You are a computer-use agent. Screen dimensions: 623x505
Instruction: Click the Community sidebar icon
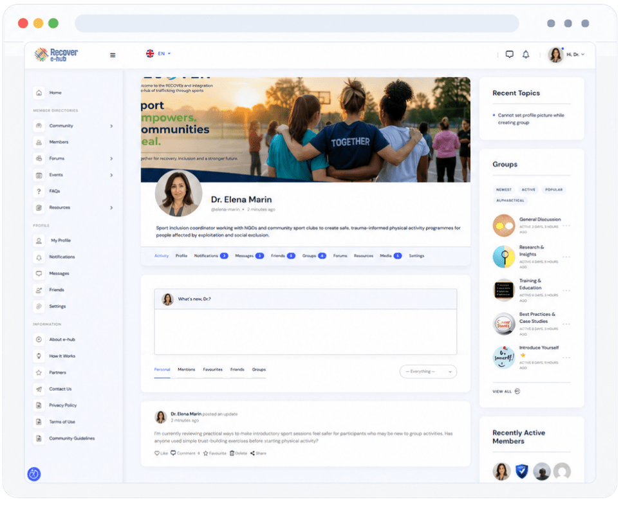pyautogui.click(x=39, y=126)
